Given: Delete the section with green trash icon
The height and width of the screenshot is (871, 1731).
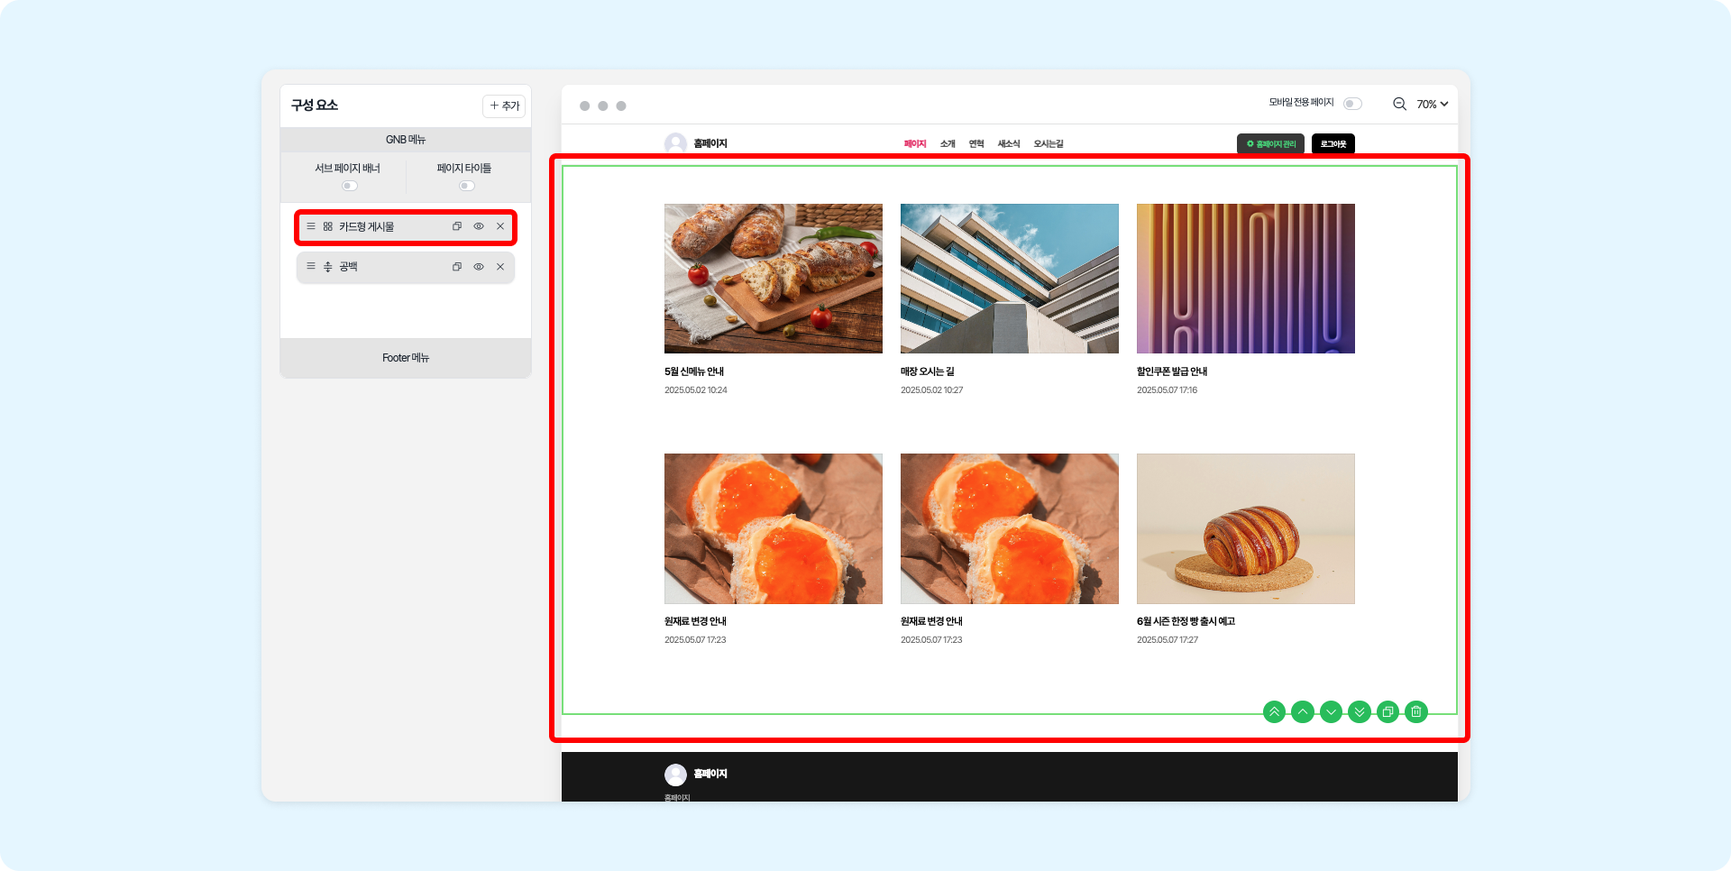Looking at the screenshot, I should 1416,712.
